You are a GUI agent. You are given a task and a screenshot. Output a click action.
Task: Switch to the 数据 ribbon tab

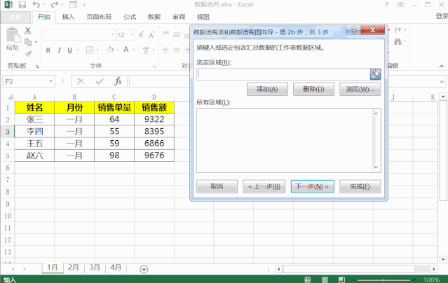point(154,17)
